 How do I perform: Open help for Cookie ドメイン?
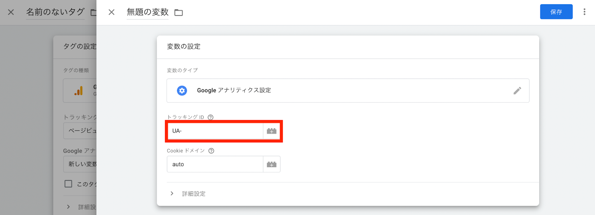tap(211, 150)
